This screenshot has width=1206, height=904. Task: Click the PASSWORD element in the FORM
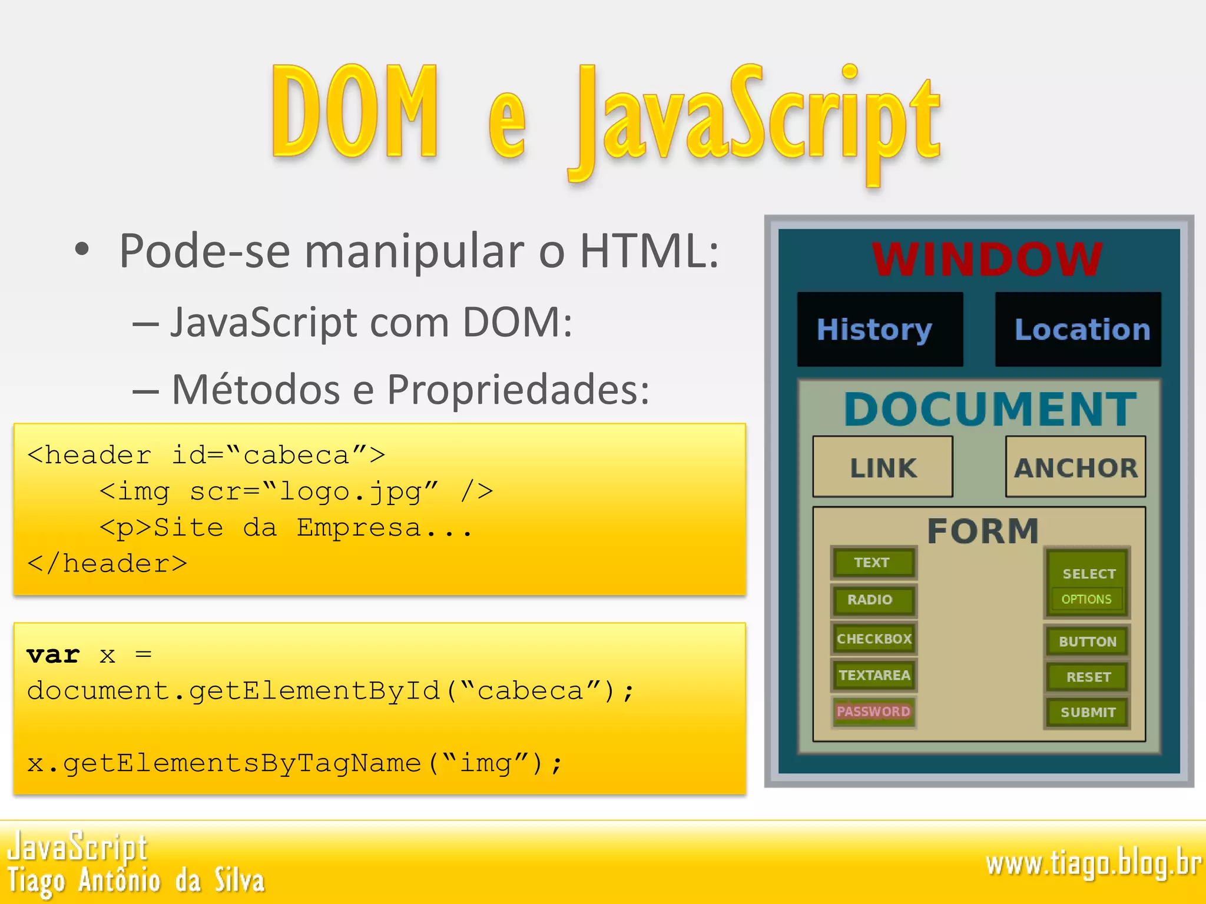coord(873,712)
